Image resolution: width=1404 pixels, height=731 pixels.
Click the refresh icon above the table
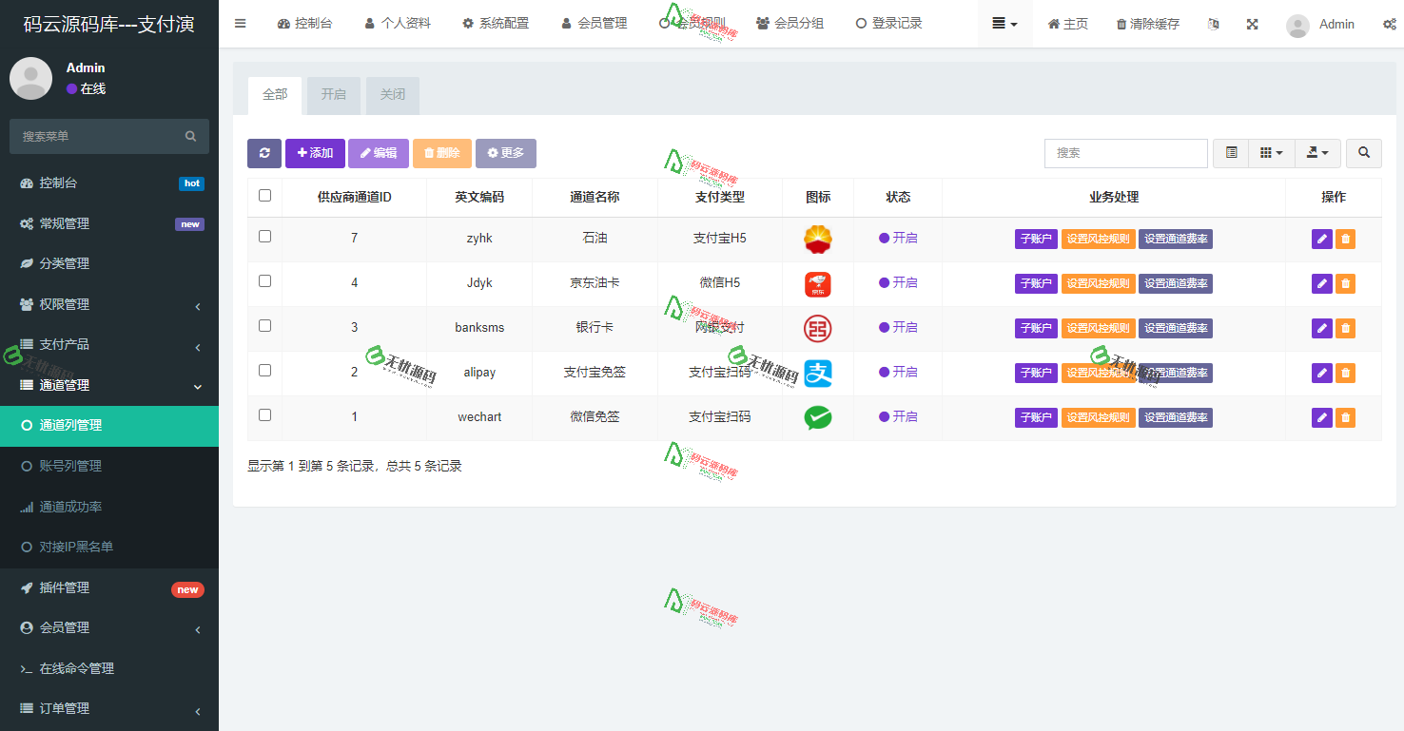tap(264, 153)
